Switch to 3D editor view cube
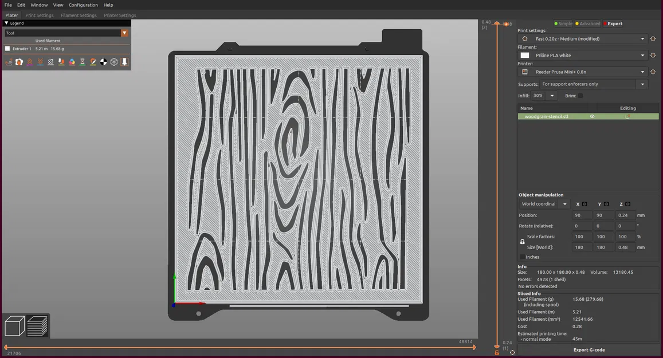Viewport: 663px width, 358px height. pyautogui.click(x=14, y=326)
